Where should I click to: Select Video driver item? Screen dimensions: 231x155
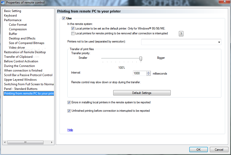(x=17, y=47)
